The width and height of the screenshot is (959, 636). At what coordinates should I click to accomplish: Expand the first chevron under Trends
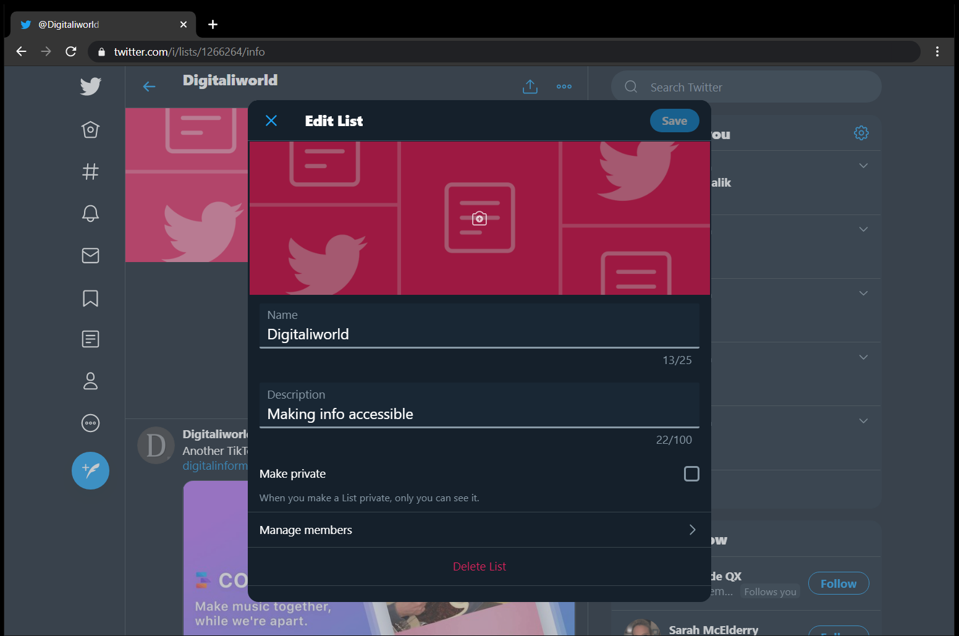[x=863, y=165]
